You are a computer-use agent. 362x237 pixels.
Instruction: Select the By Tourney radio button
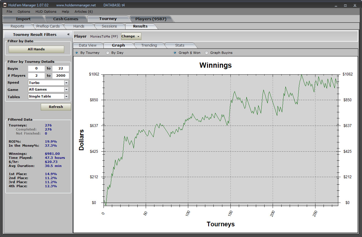pos(77,53)
